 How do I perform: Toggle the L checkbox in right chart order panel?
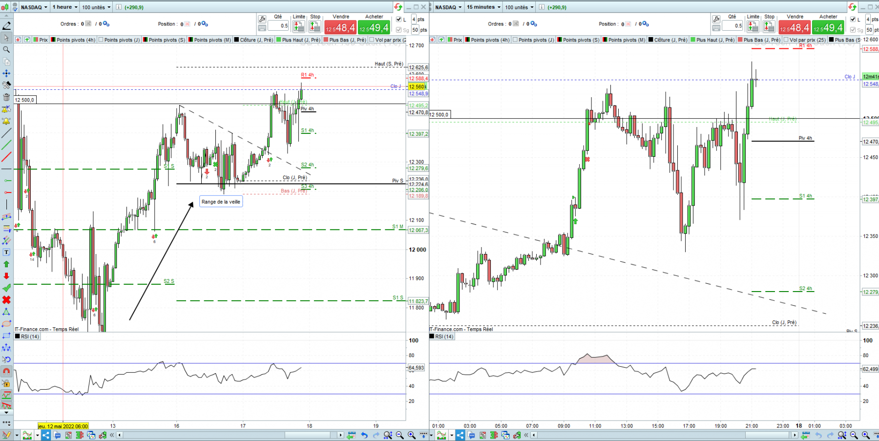pyautogui.click(x=853, y=20)
